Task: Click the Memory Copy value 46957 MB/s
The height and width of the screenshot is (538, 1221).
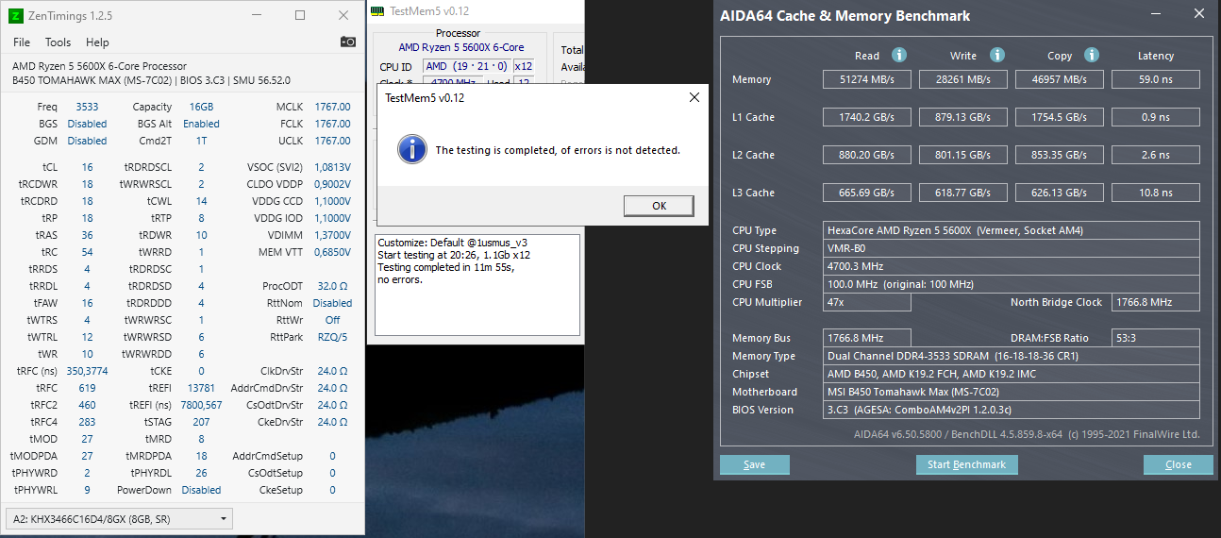Action: (x=1061, y=79)
